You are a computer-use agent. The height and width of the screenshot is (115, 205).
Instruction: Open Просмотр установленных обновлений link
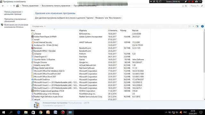coord(15,20)
